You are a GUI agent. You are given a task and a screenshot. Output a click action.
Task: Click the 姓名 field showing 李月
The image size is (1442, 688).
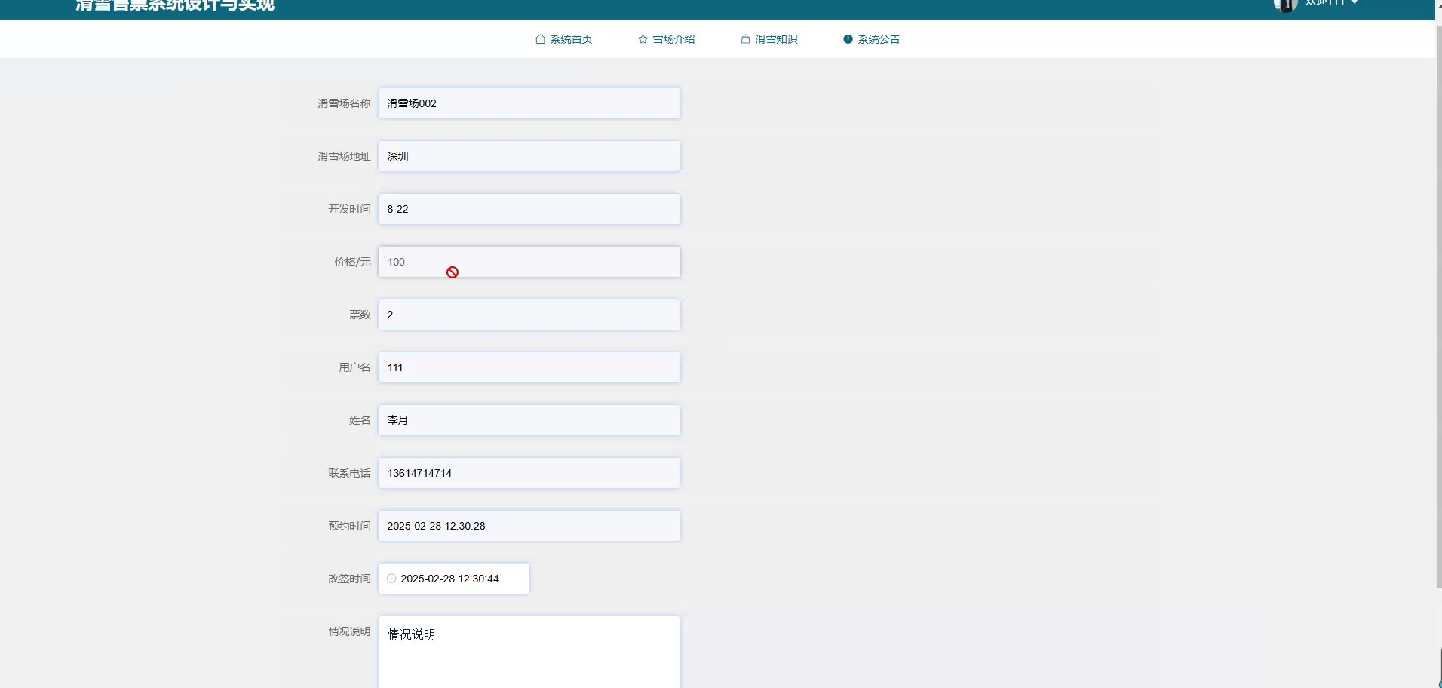tap(529, 420)
